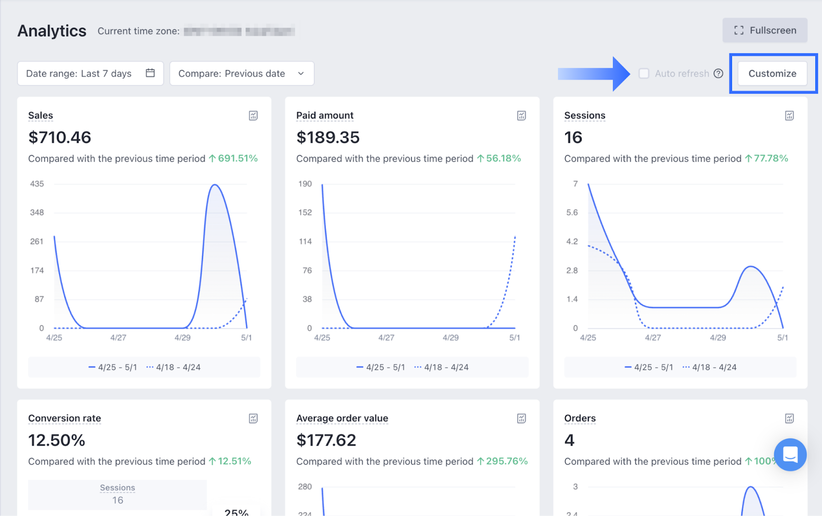This screenshot has width=822, height=516.
Task: Open the live chat bubble
Action: click(x=790, y=454)
